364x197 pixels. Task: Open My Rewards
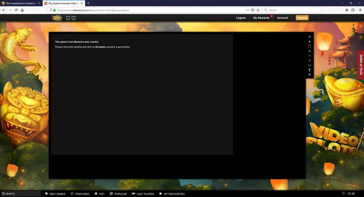261,18
